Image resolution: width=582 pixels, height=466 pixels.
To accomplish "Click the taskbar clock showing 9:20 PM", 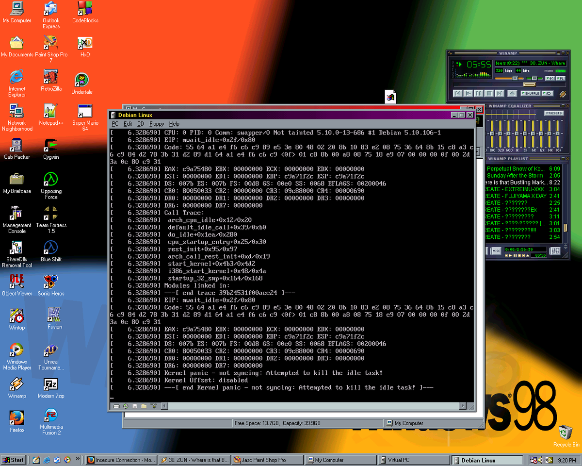I will coord(567,460).
